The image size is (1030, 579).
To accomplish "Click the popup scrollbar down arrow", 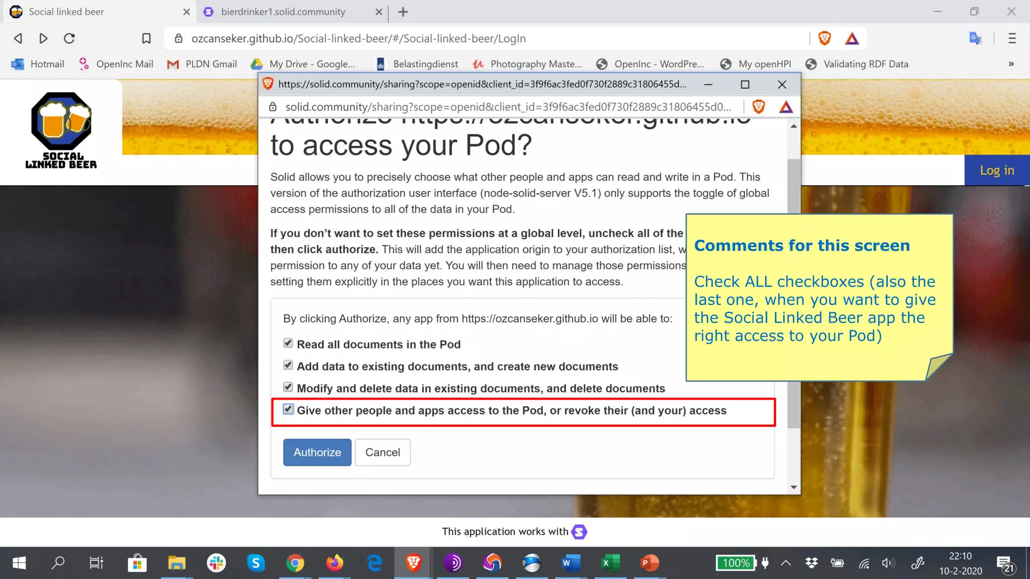I will pos(794,487).
